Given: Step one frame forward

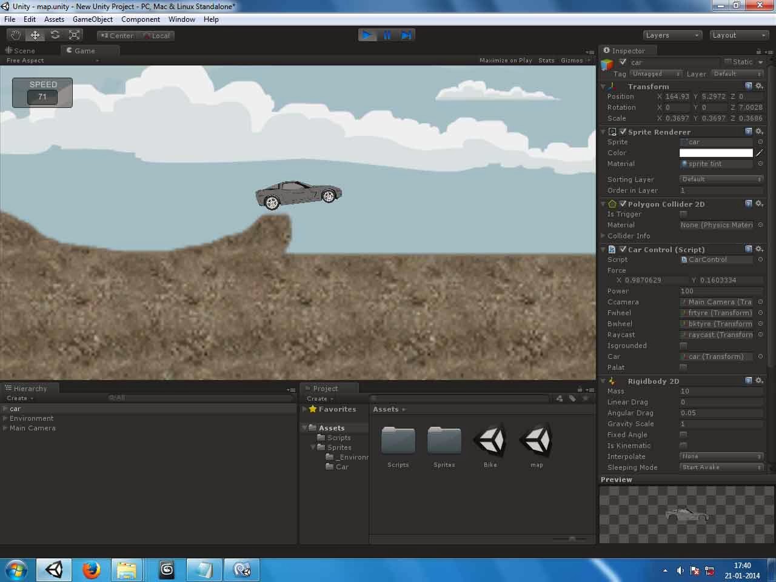Looking at the screenshot, I should 406,35.
